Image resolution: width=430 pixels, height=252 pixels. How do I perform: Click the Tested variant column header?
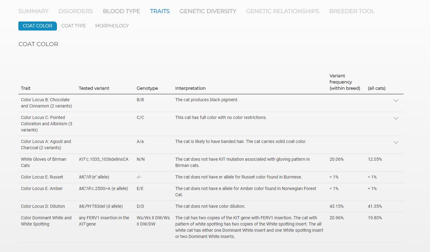click(94, 88)
